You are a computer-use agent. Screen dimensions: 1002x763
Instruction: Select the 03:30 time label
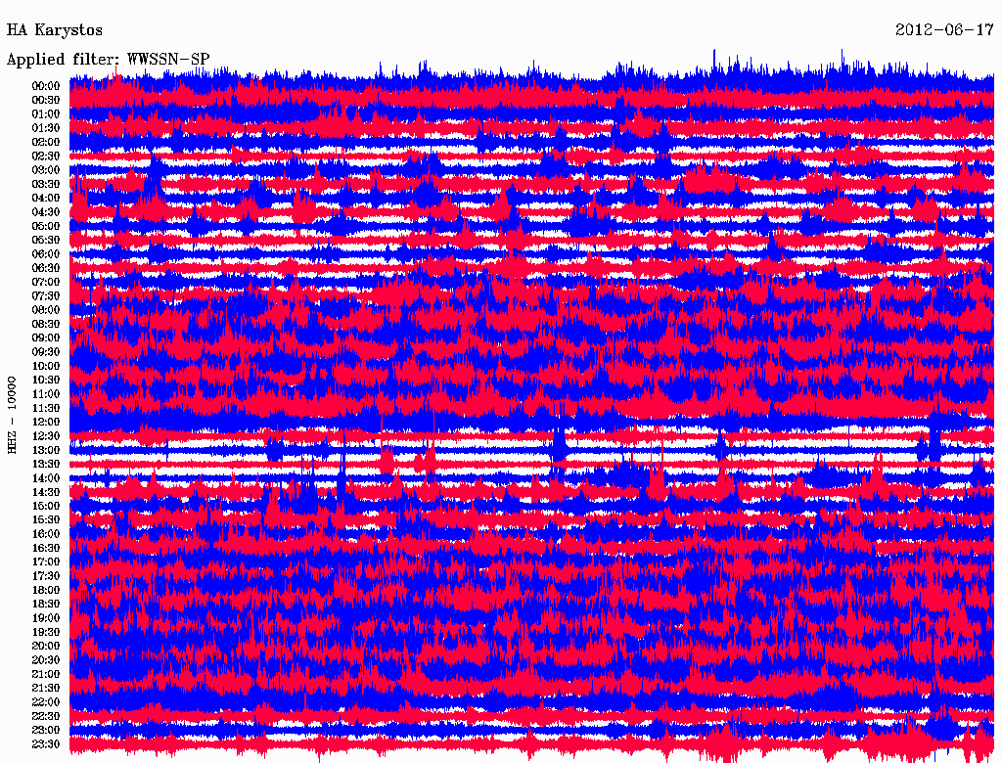coord(46,184)
